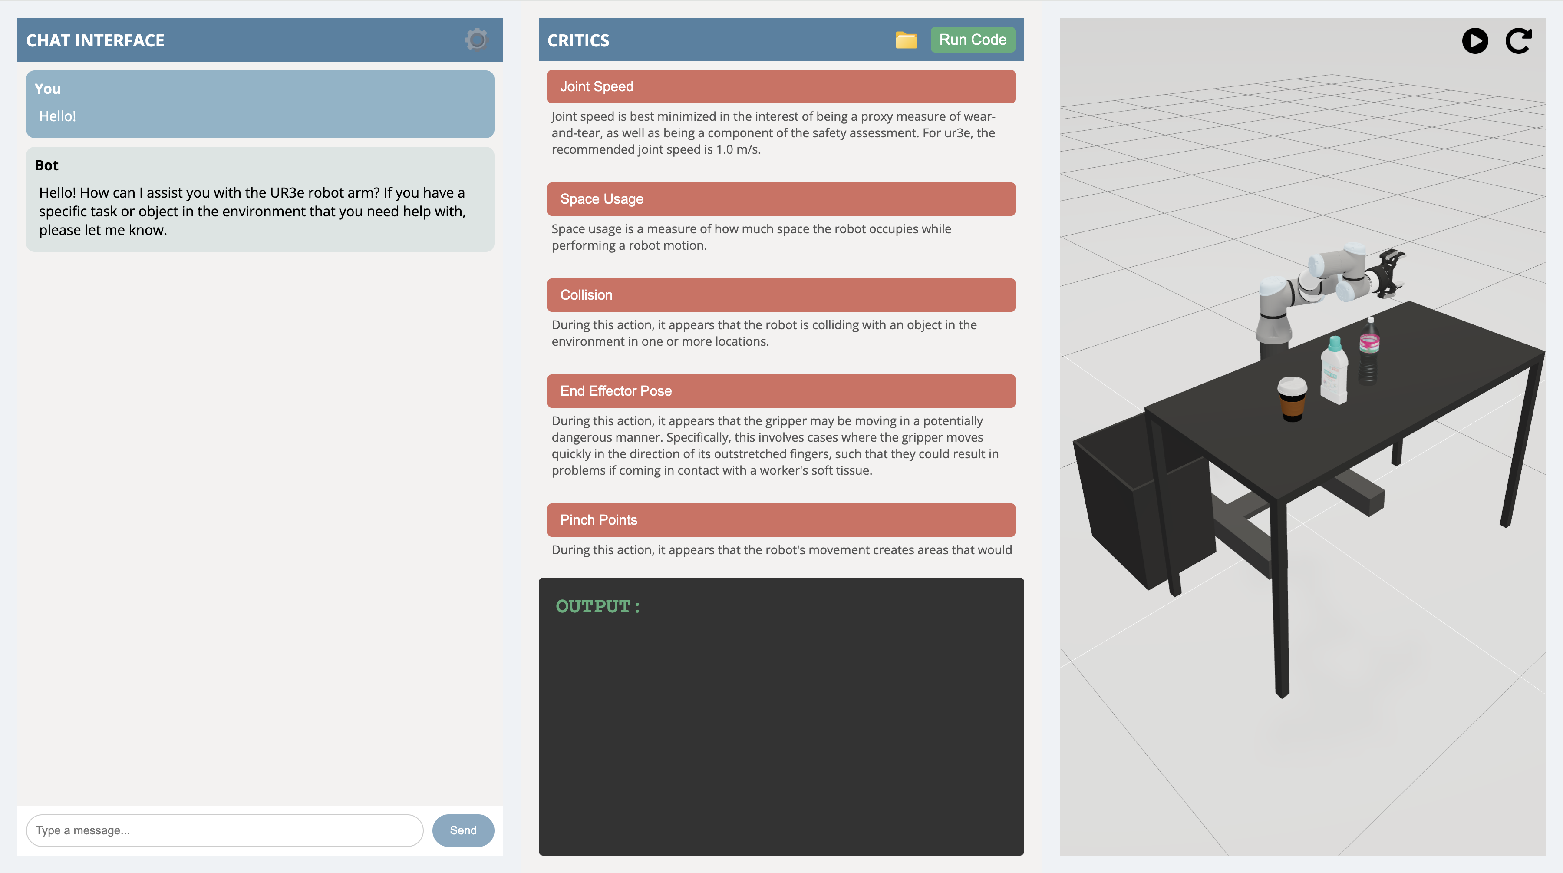Click the play simulation button
Viewport: 1563px width, 873px height.
click(x=1474, y=41)
